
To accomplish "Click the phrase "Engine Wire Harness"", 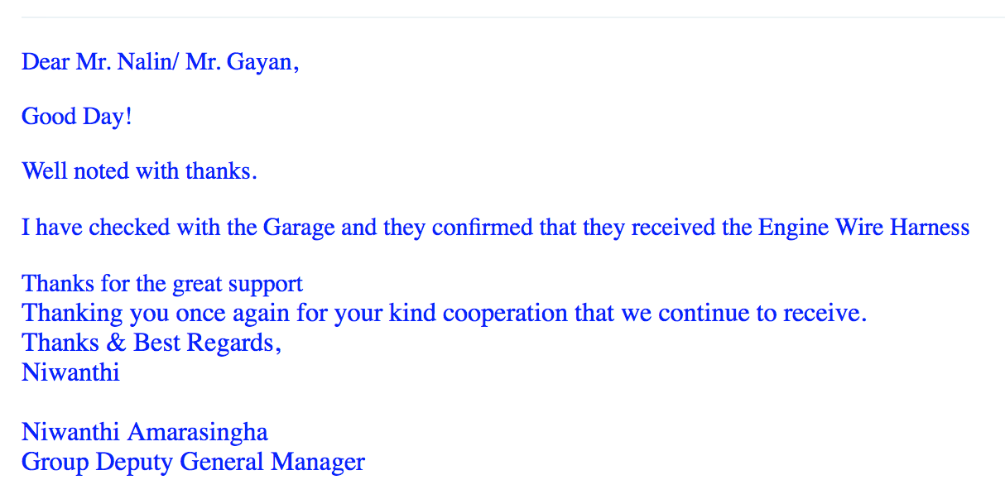I will [x=863, y=227].
